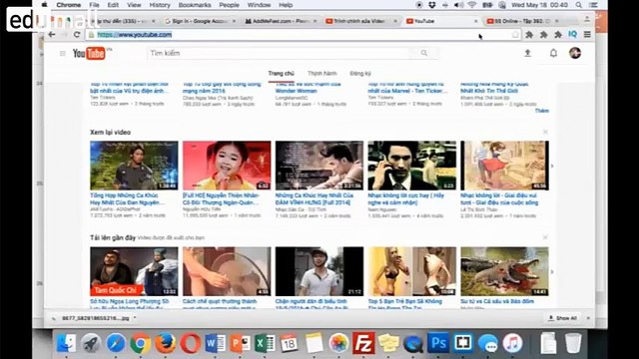Click the YouTube logo
The width and height of the screenshot is (639, 359).
[x=90, y=53]
